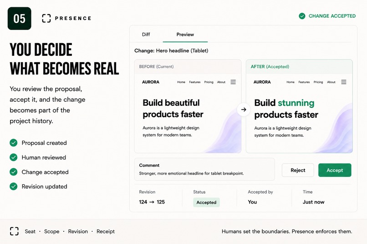Click About in the Before preview nav
Image resolution: width=367 pixels, height=244 pixels.
(x=221, y=82)
